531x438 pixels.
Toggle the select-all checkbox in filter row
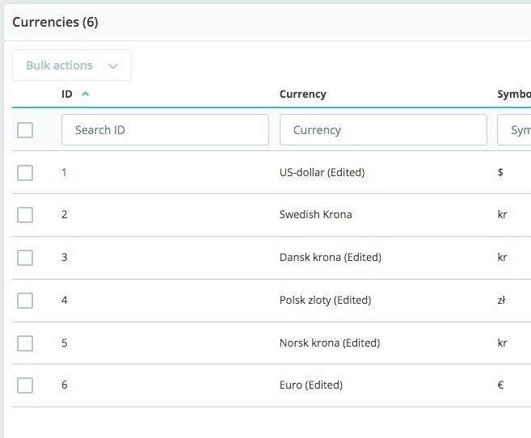point(25,130)
